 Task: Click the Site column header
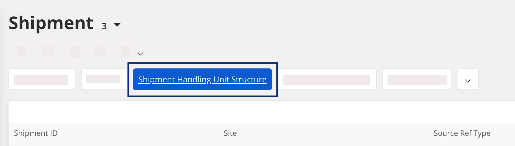click(x=230, y=133)
